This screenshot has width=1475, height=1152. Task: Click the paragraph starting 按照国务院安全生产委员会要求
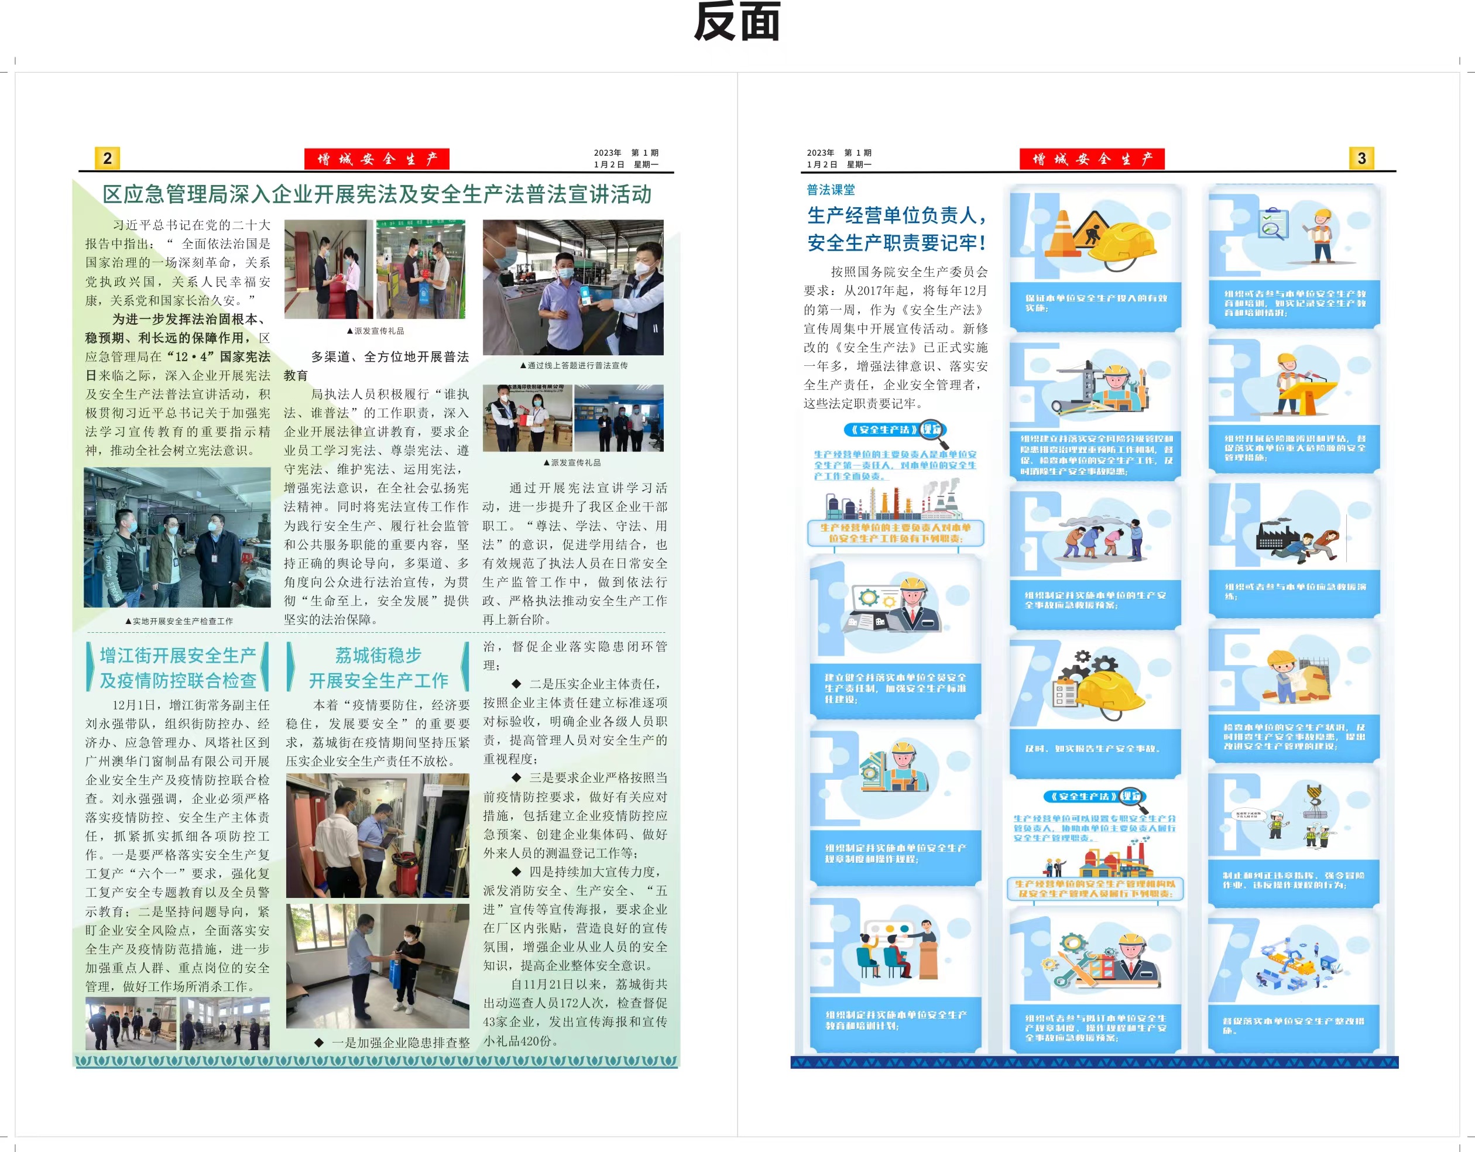[x=896, y=337]
